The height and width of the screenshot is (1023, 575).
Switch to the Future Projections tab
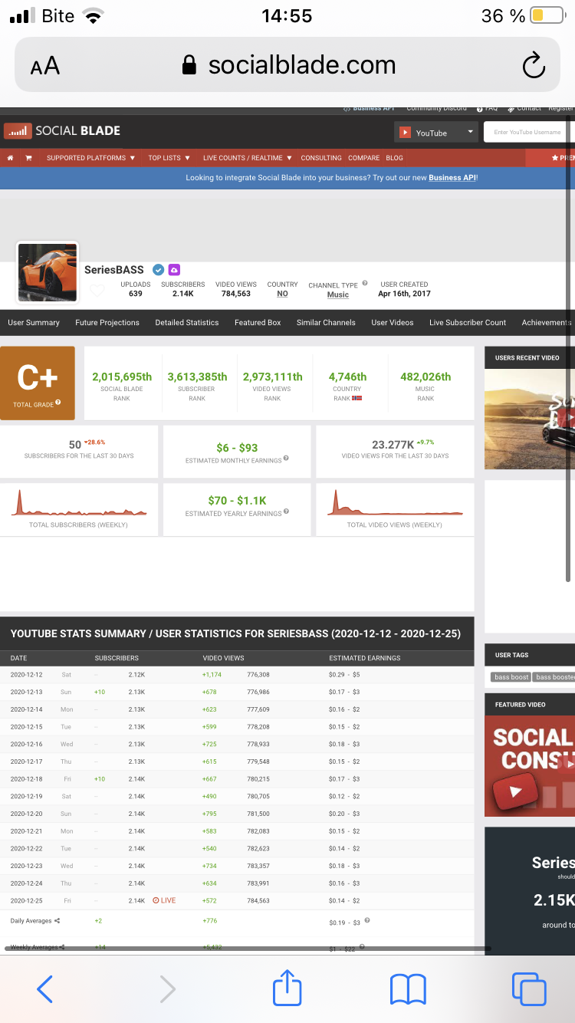point(107,323)
